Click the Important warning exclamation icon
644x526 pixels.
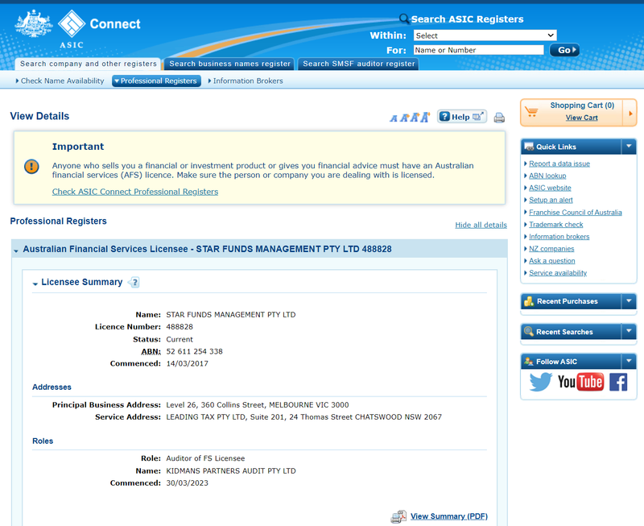pos(31,167)
